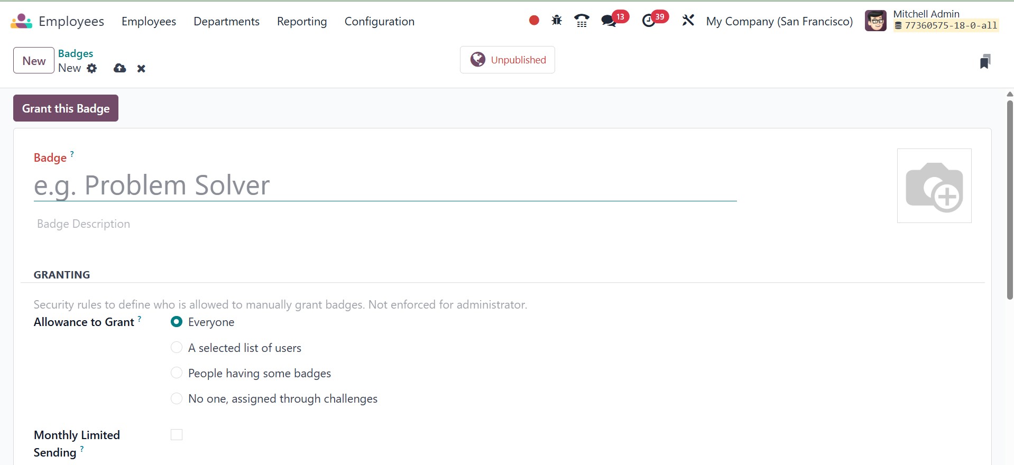
Task: Click the badge name input field
Action: coord(385,185)
